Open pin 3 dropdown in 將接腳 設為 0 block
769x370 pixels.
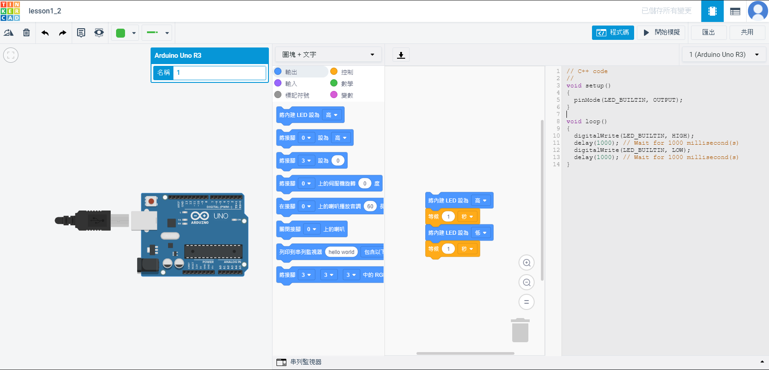click(307, 161)
